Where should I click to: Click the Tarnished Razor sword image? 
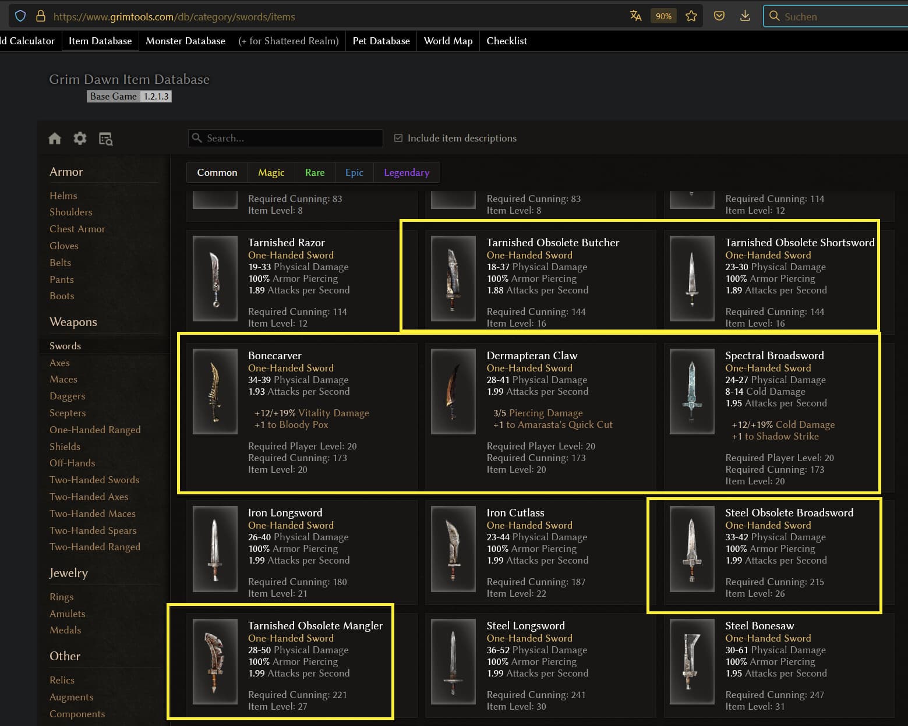pyautogui.click(x=215, y=278)
